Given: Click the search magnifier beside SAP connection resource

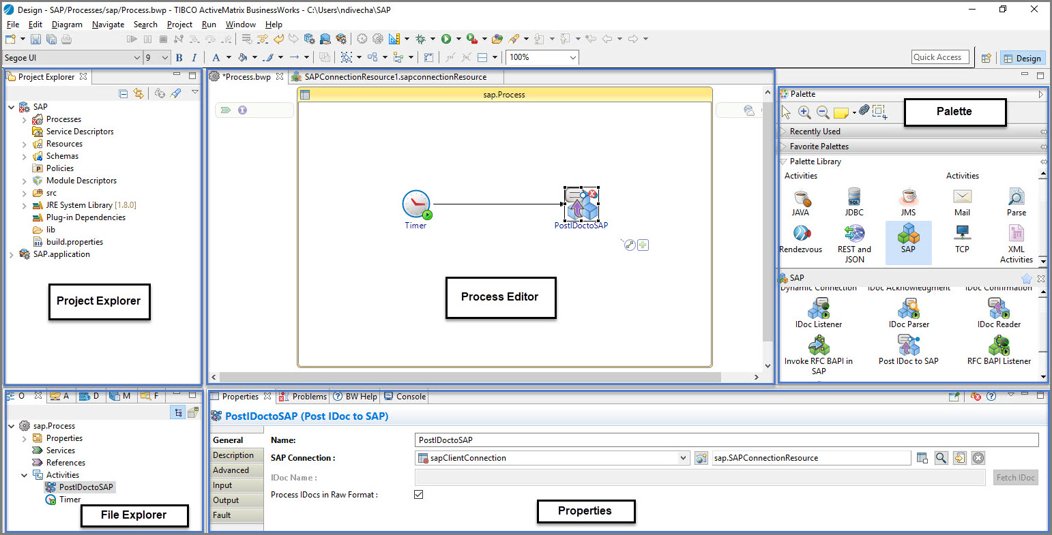Looking at the screenshot, I should pos(941,458).
